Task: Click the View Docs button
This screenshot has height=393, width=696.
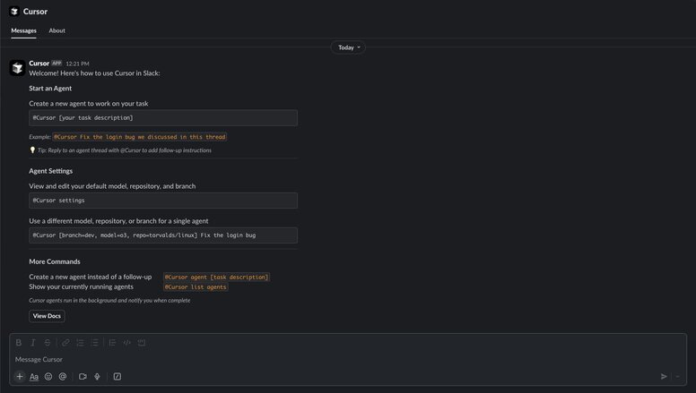Action: pyautogui.click(x=47, y=316)
